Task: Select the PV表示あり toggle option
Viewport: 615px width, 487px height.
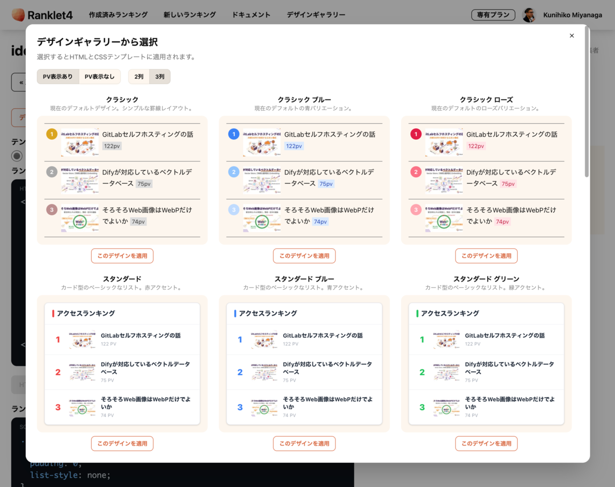Action: click(x=58, y=77)
